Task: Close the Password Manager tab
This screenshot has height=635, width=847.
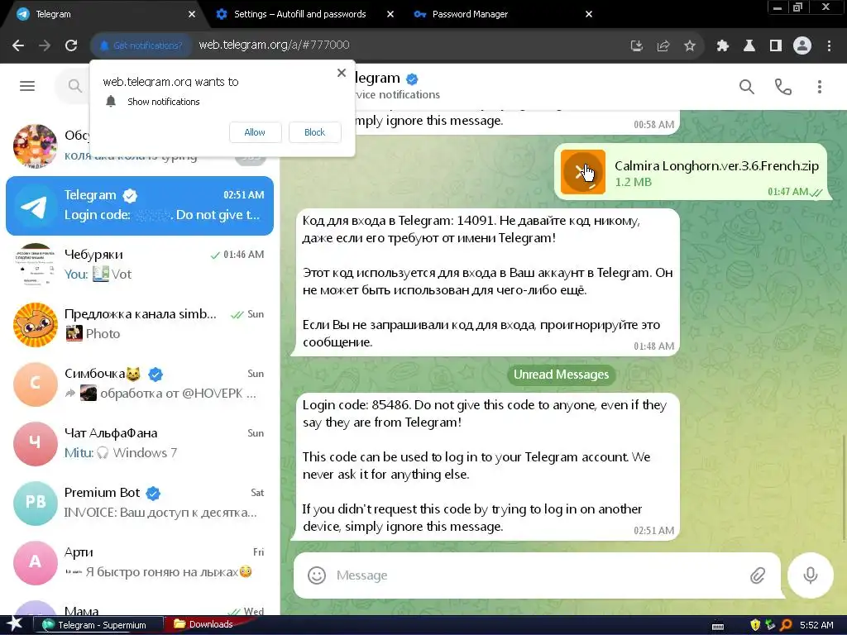Action: pos(589,14)
